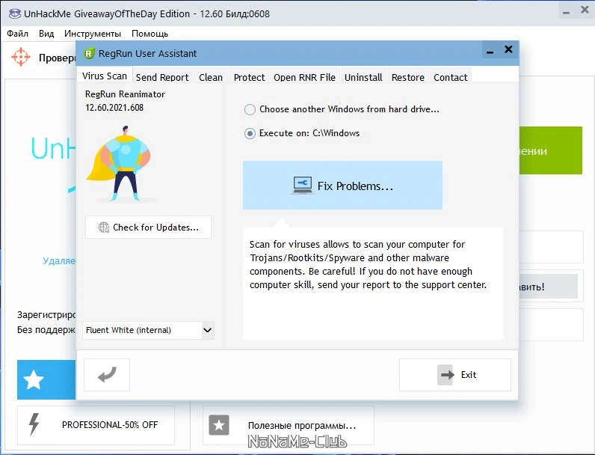Open the Файл menu
This screenshot has height=455, width=595.
(x=17, y=34)
